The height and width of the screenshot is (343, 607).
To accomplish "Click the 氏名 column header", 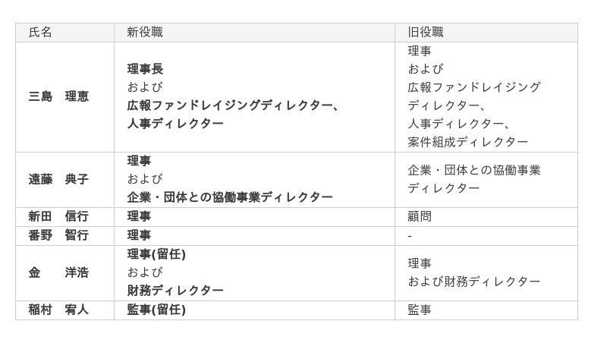I will point(40,33).
